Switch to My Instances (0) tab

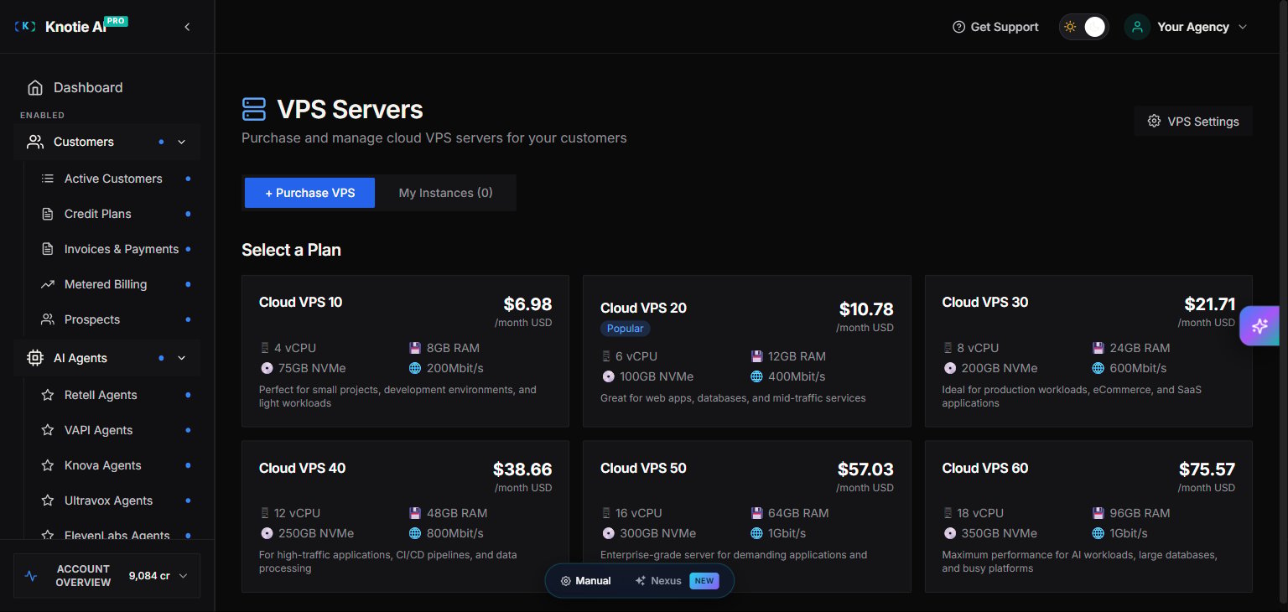445,193
